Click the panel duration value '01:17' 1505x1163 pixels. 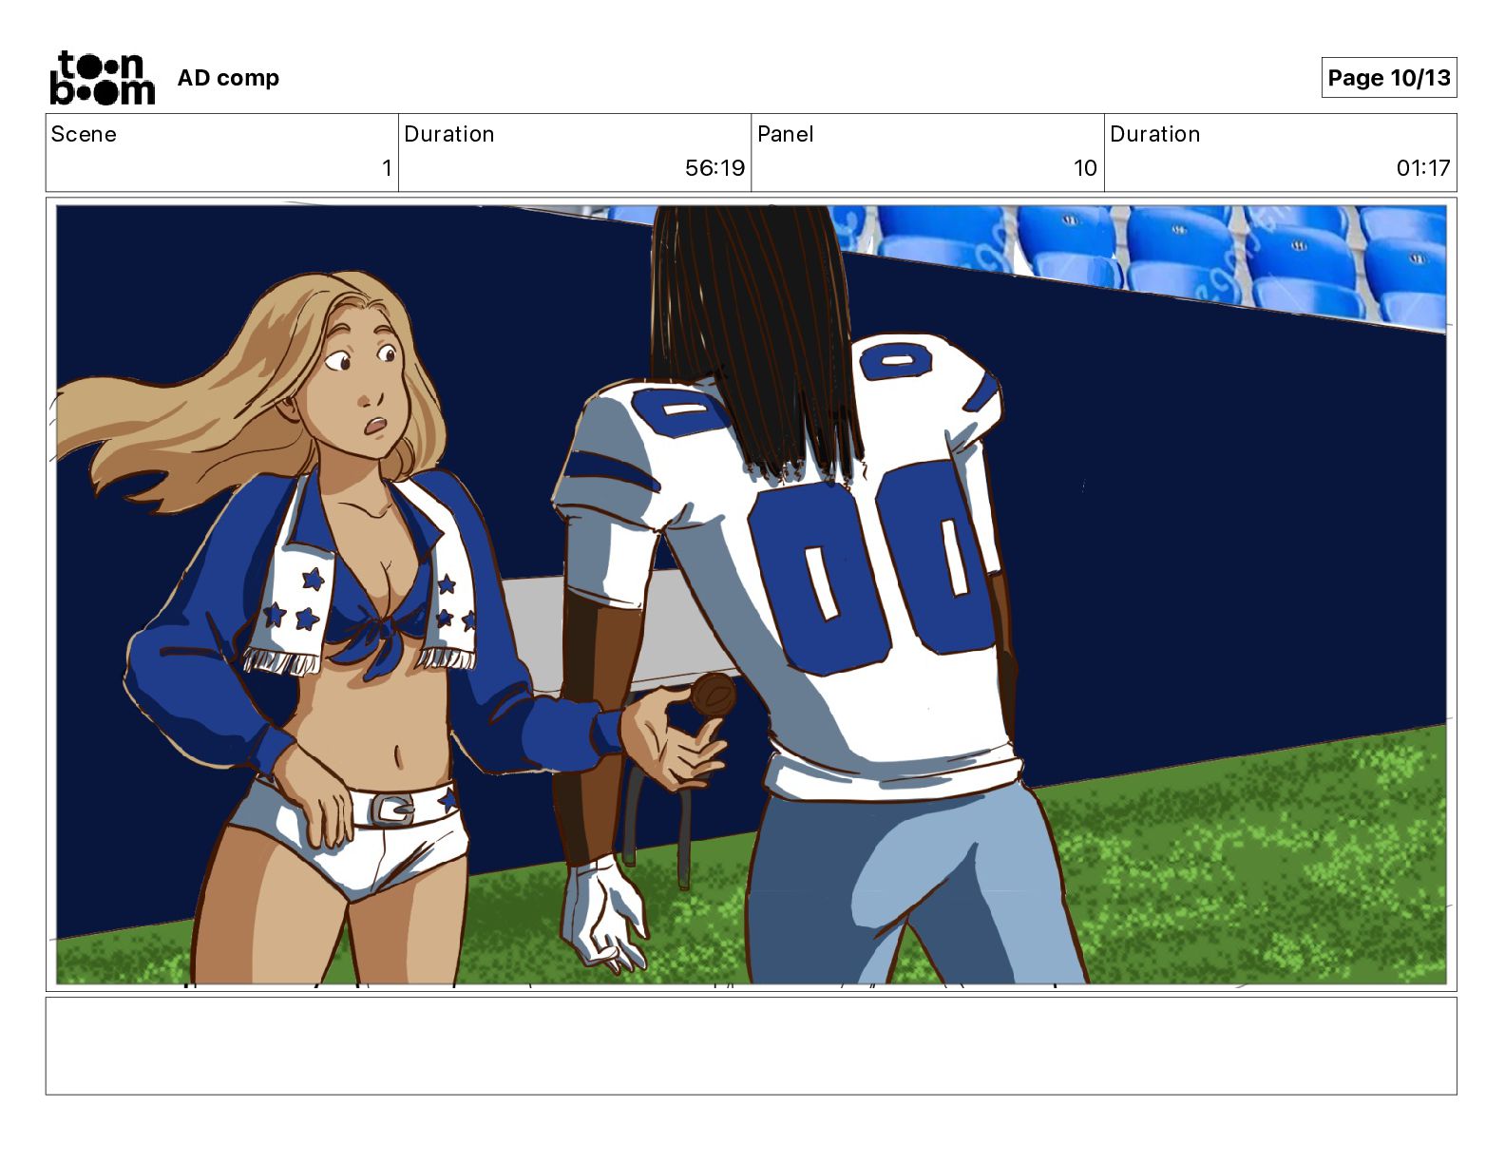point(1423,168)
